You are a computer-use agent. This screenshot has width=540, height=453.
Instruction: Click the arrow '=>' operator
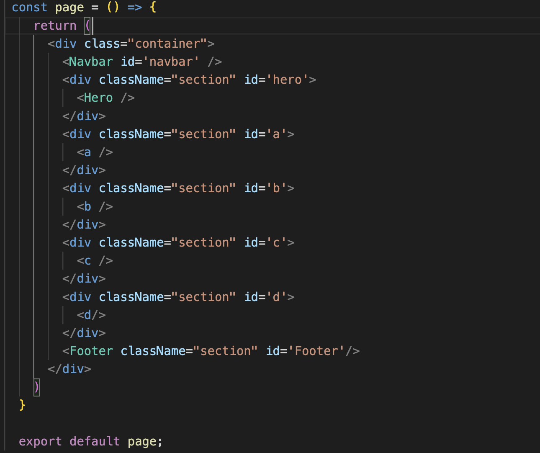coord(135,8)
